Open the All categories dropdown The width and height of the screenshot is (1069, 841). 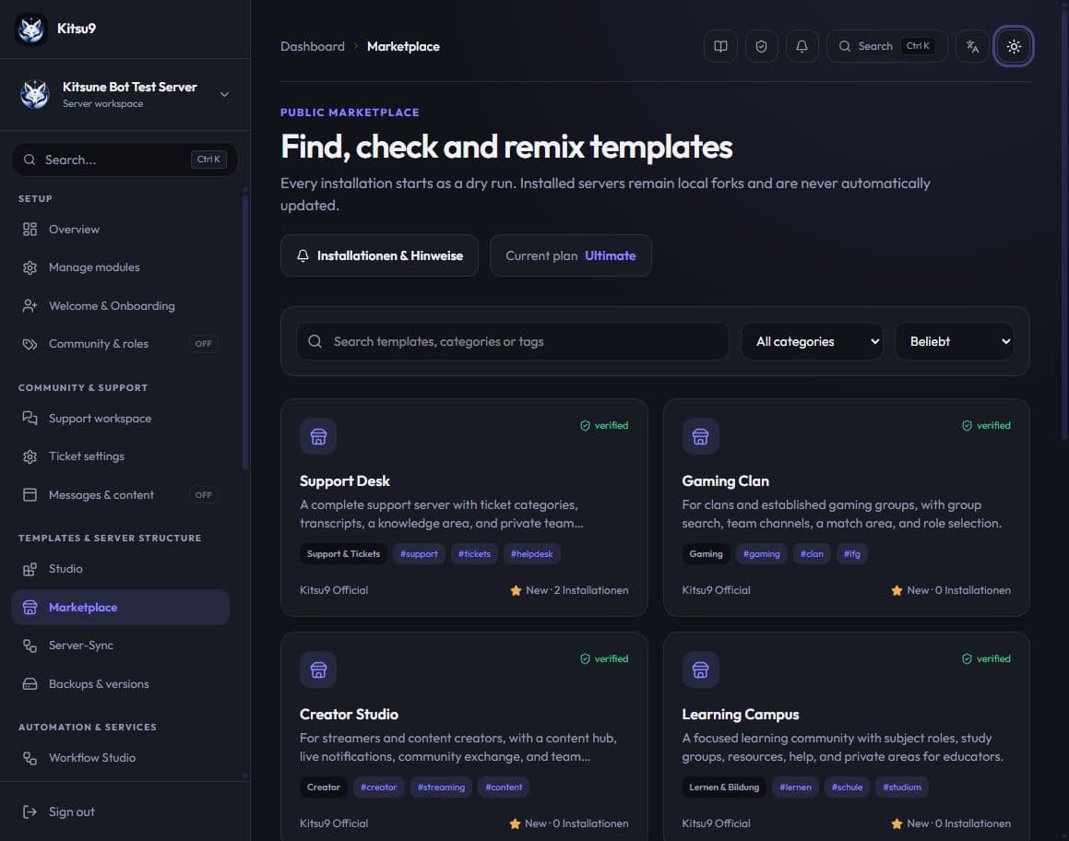tap(812, 341)
